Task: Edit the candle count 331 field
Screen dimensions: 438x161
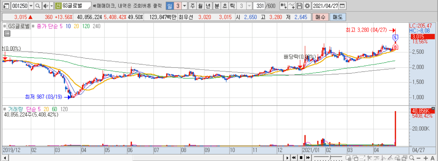Action: (x=259, y=6)
